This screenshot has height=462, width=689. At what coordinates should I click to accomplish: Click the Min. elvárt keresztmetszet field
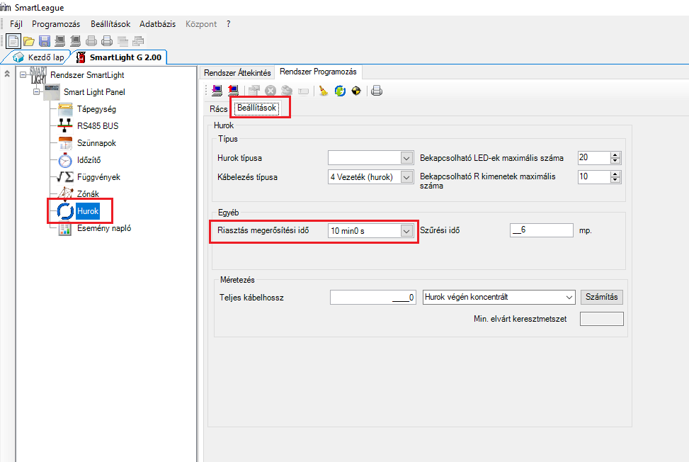click(602, 319)
